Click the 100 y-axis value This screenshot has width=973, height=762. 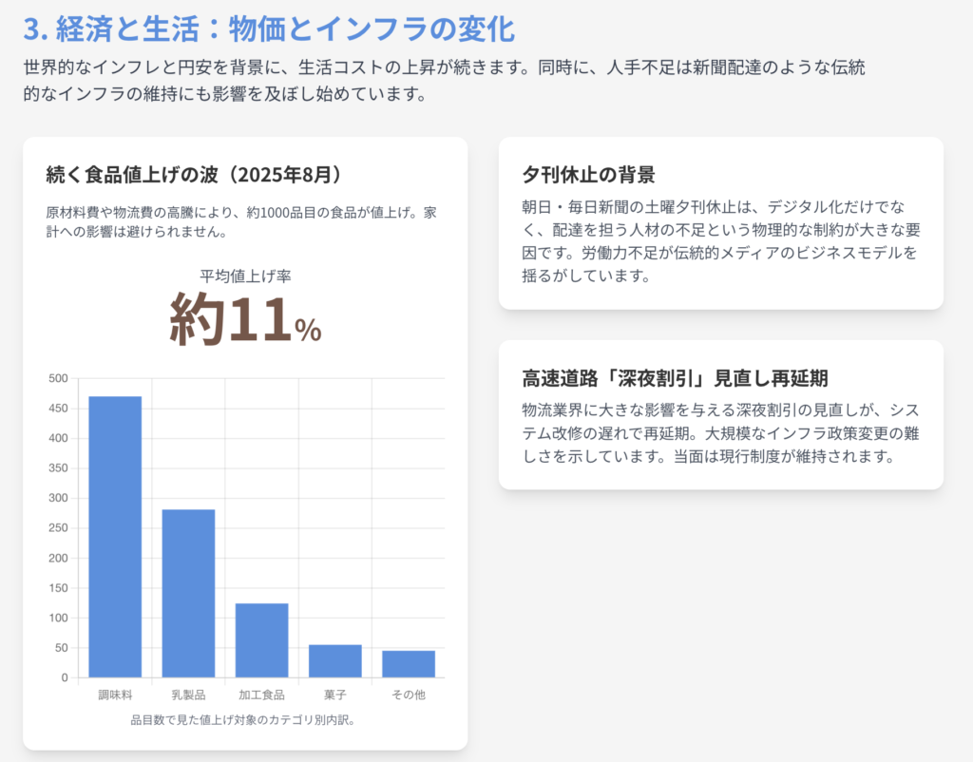click(58, 618)
